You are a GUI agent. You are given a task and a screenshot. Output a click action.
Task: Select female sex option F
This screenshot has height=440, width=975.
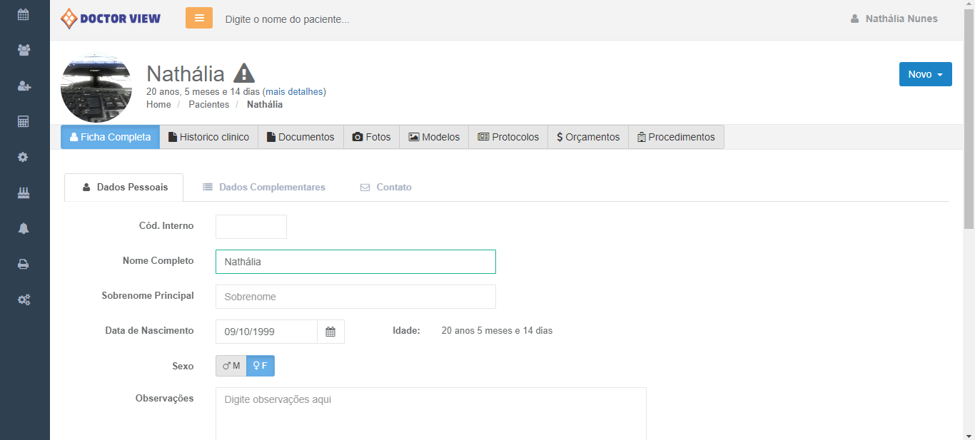261,366
